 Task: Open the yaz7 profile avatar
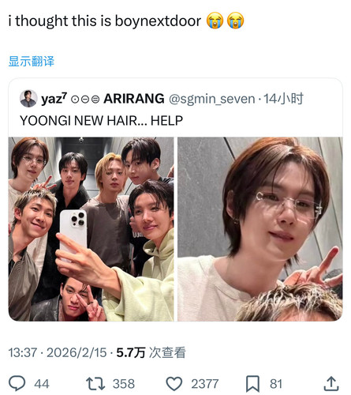coord(28,99)
